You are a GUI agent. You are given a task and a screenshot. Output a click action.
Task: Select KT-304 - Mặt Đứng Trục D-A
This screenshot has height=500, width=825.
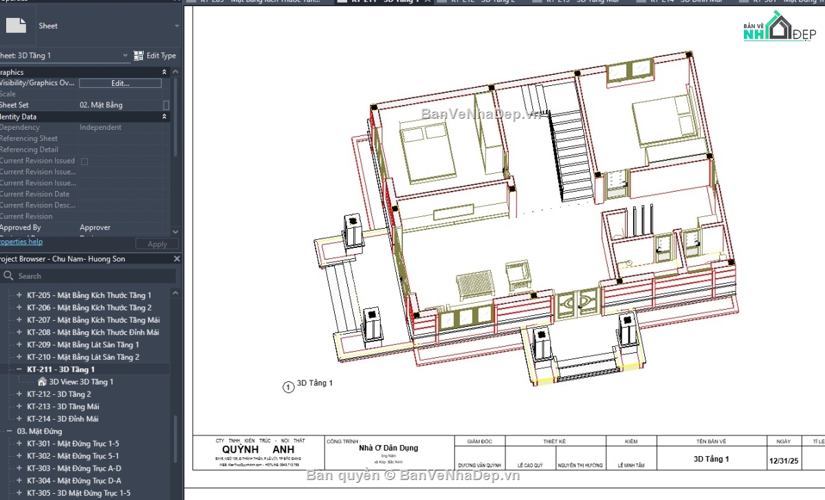(x=74, y=481)
